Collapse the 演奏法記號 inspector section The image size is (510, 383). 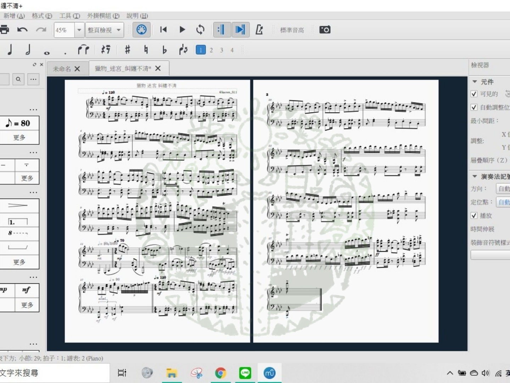click(475, 176)
